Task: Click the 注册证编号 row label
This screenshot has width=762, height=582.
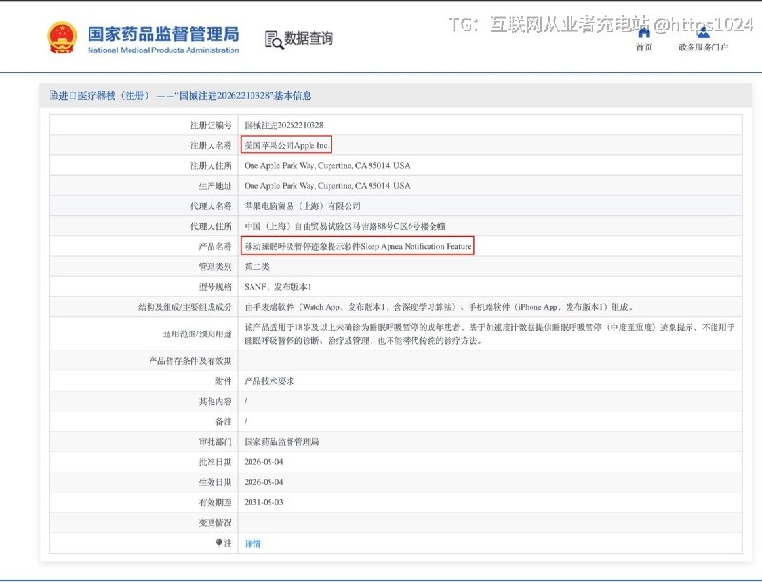Action: [211, 125]
